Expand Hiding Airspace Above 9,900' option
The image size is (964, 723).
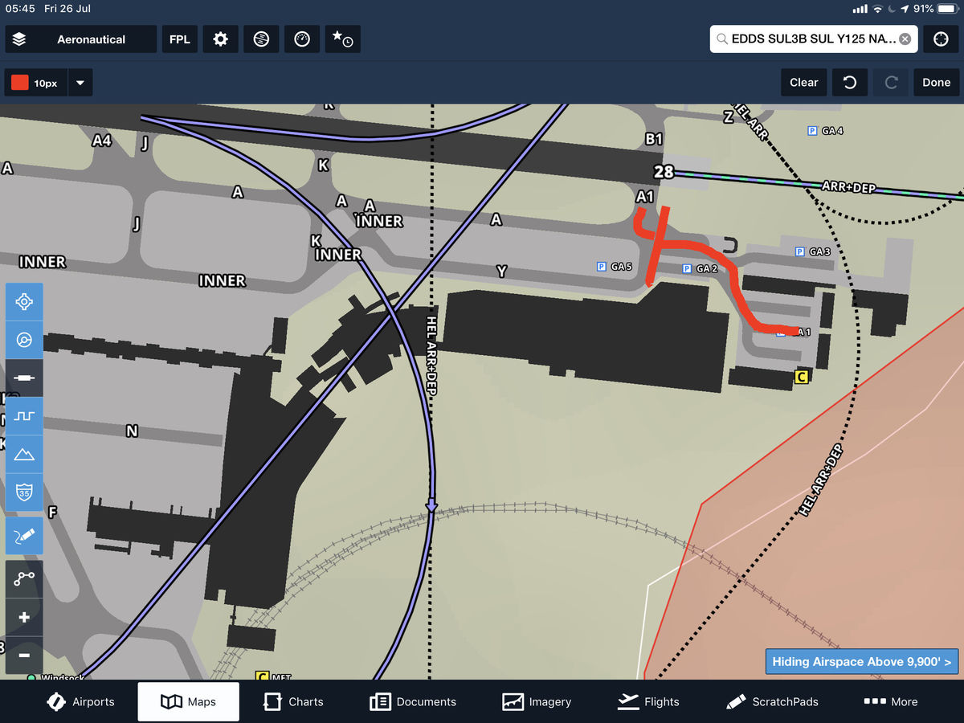861,662
